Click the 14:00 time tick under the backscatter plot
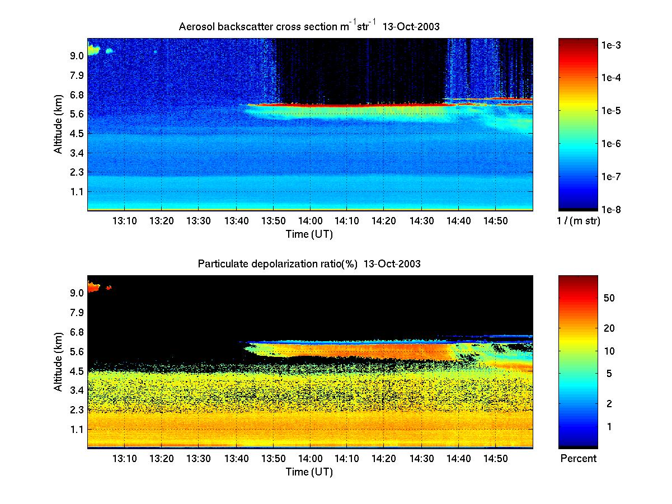This screenshot has height=504, width=672. click(x=310, y=221)
